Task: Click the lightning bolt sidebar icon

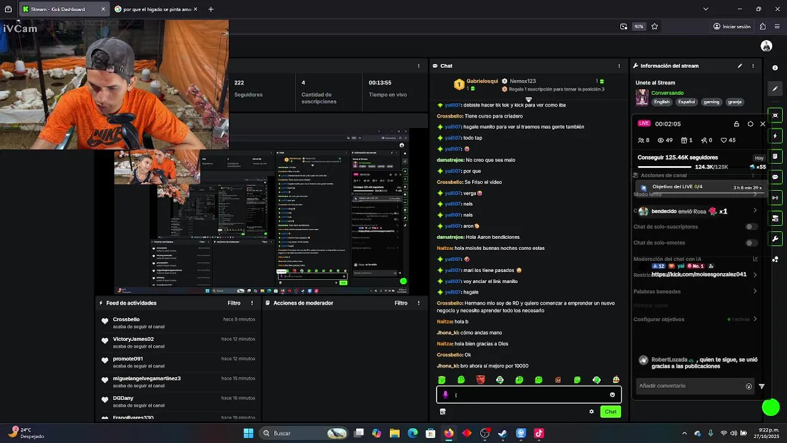Action: [x=775, y=136]
